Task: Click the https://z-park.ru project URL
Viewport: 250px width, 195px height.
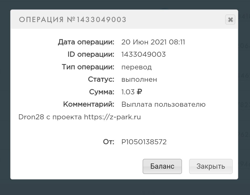Action: [x=112, y=117]
